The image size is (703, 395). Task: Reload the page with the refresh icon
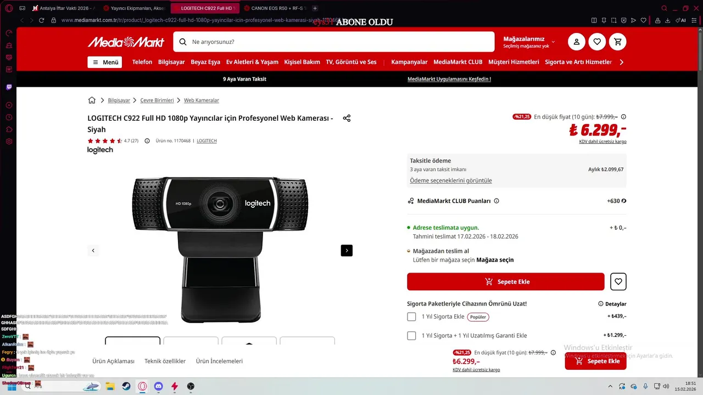41,20
